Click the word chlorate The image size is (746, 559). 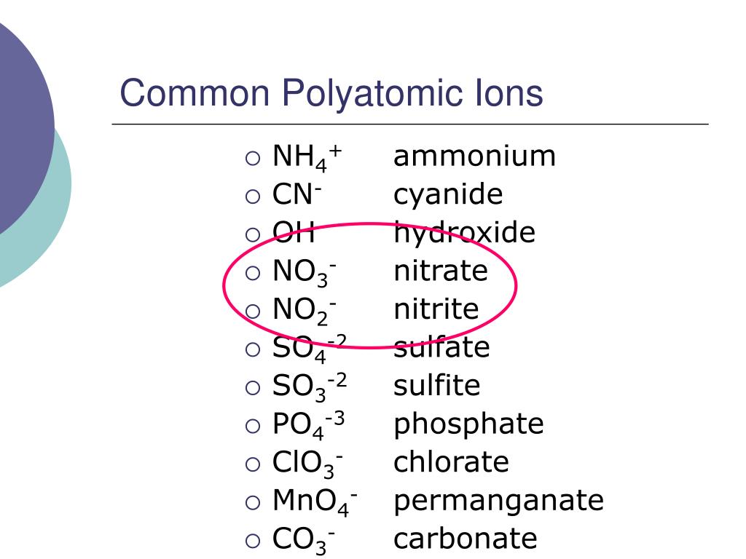[451, 462]
